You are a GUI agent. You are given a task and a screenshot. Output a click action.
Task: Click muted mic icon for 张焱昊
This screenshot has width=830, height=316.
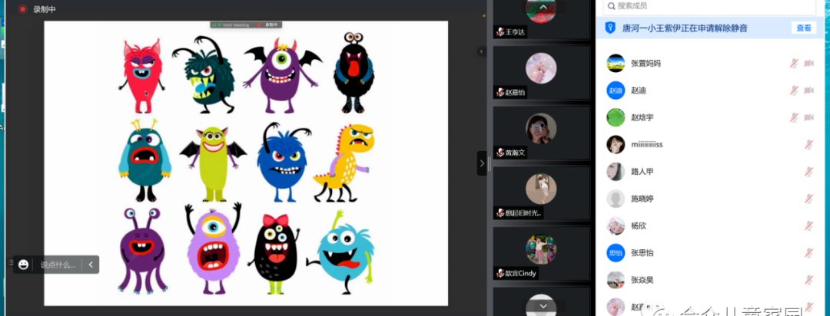(808, 280)
